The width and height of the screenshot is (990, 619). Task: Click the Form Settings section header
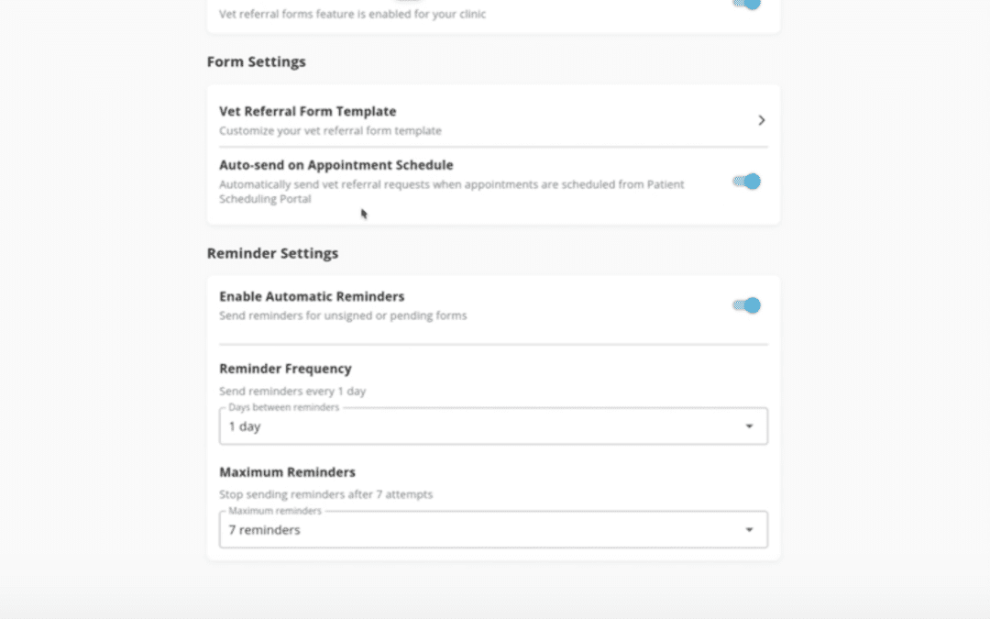pyautogui.click(x=257, y=61)
